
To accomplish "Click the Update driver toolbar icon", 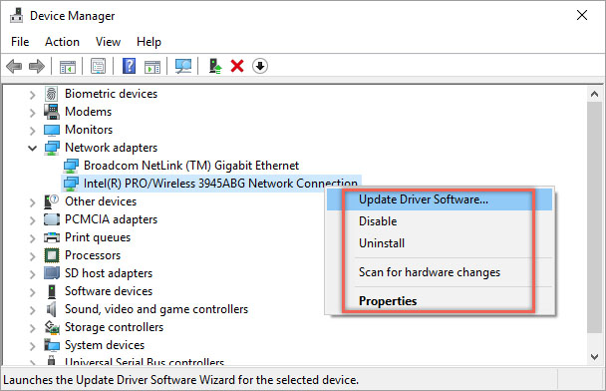I will tap(215, 66).
